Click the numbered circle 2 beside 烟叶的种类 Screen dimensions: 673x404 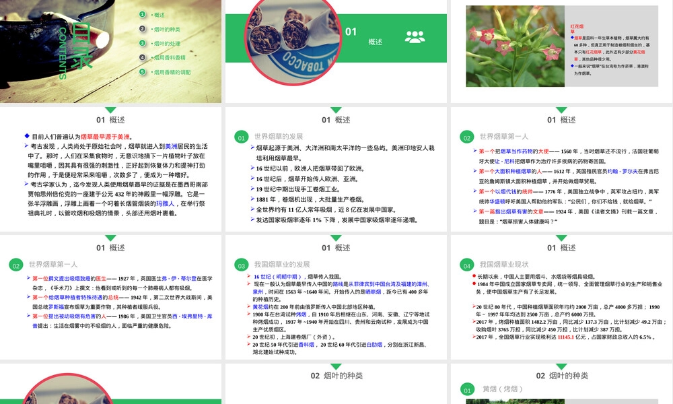click(x=142, y=29)
